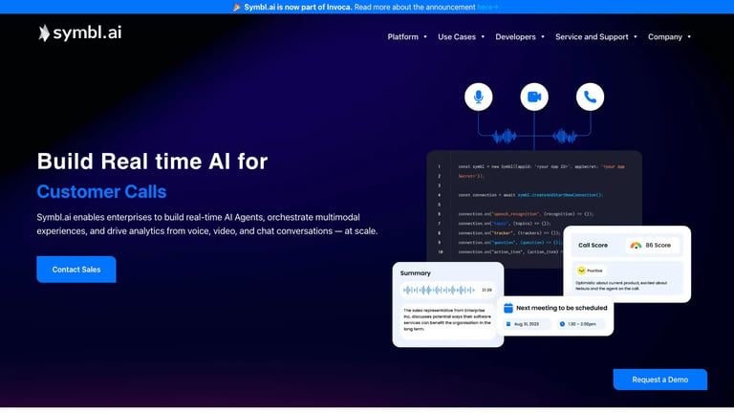
Task: Click the code snippet panel
Action: (534, 209)
